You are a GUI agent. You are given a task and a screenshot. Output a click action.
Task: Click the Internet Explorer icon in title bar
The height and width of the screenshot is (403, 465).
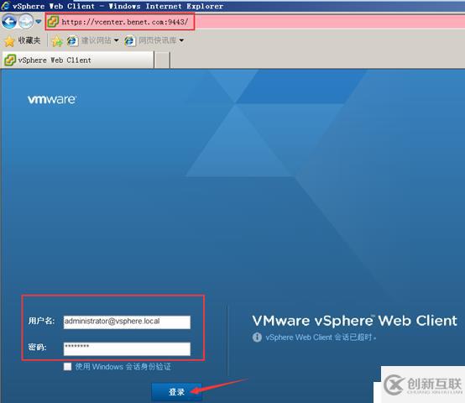tap(5, 6)
